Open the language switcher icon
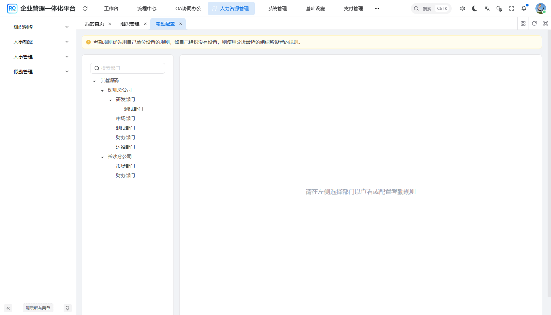 pos(487,8)
